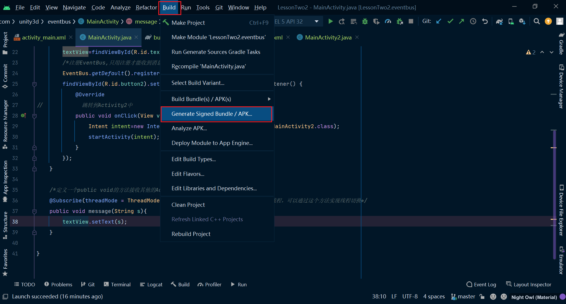Click the tool windows quick-access icon at the bottom-left corner
Image resolution: width=566 pixels, height=304 pixels.
[5, 297]
